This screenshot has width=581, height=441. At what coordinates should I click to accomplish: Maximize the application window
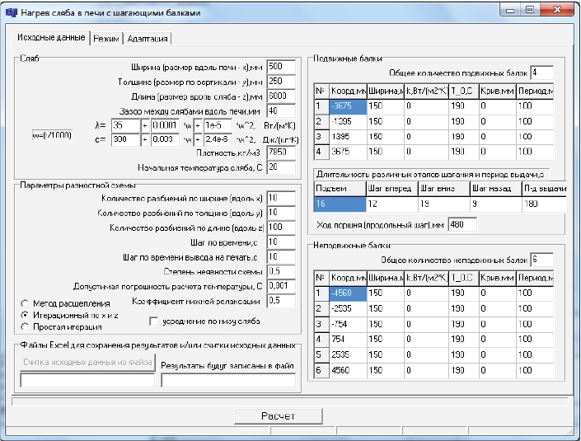coord(530,9)
